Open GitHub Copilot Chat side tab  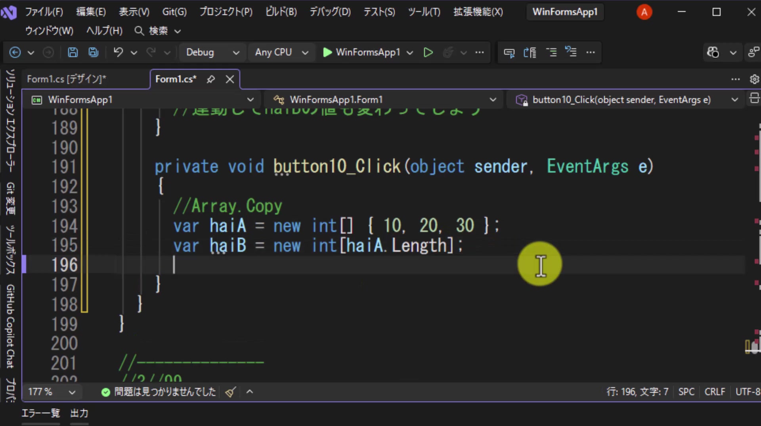[x=10, y=326]
